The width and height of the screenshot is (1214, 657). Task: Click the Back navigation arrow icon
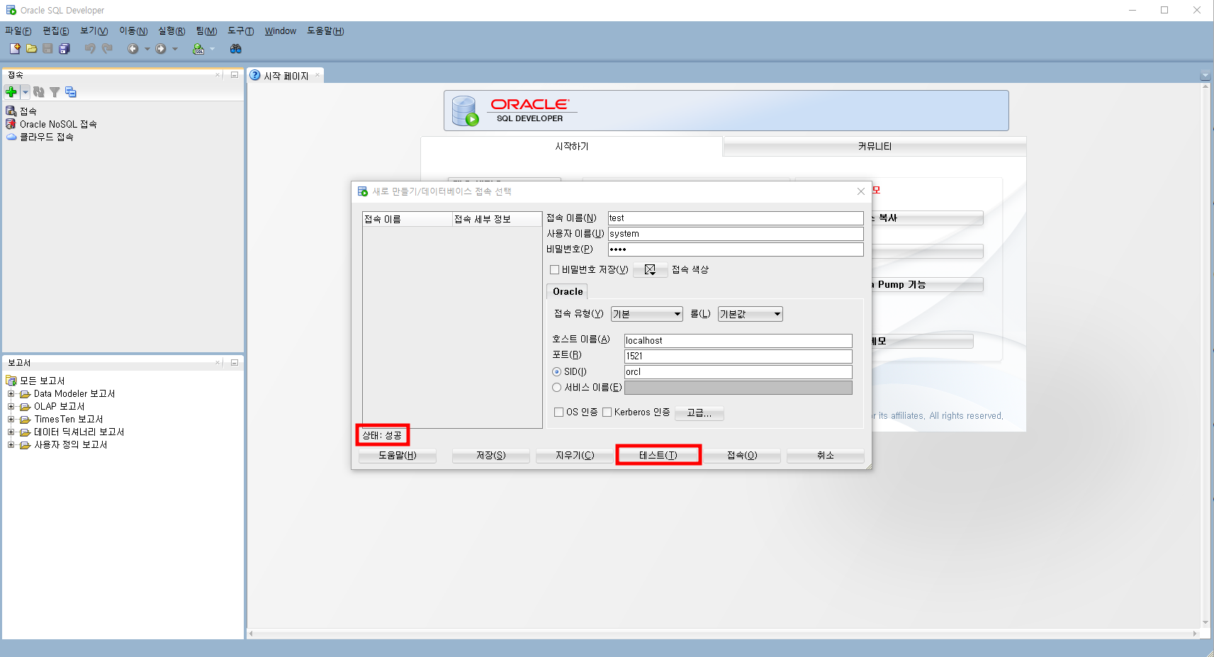[x=133, y=48]
